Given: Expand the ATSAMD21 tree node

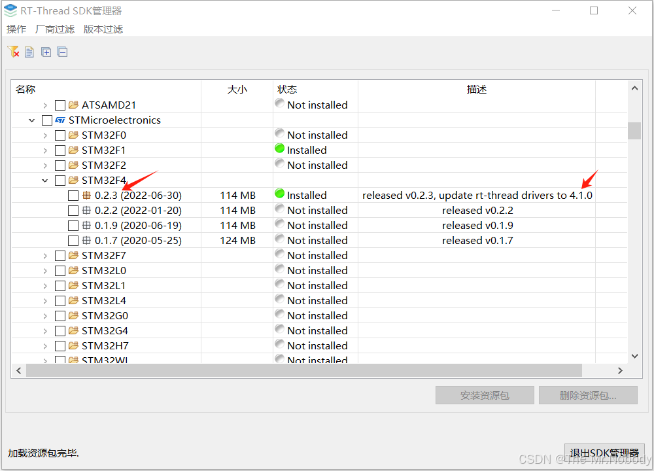Looking at the screenshot, I should pos(45,105).
